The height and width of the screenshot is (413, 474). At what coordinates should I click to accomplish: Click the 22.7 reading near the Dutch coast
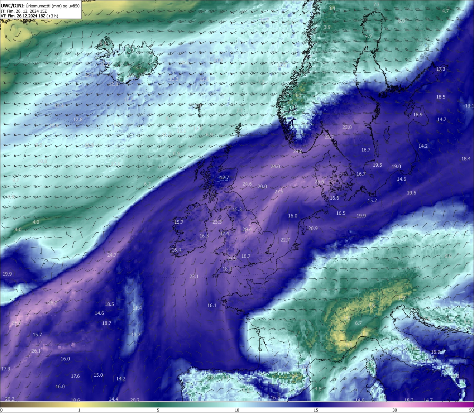(x=285, y=240)
